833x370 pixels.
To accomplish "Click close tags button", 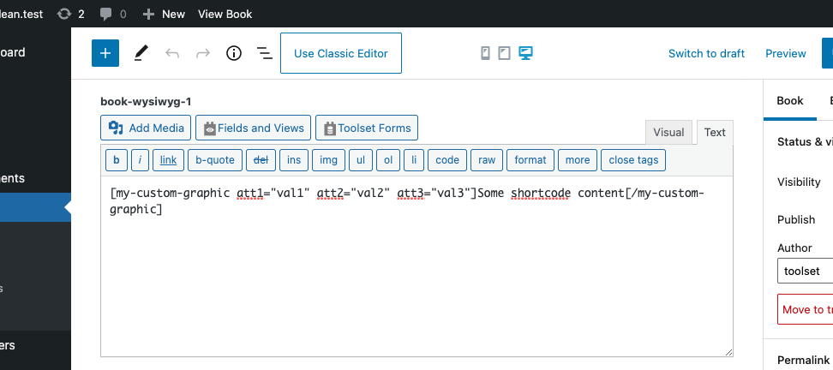I will pyautogui.click(x=633, y=160).
